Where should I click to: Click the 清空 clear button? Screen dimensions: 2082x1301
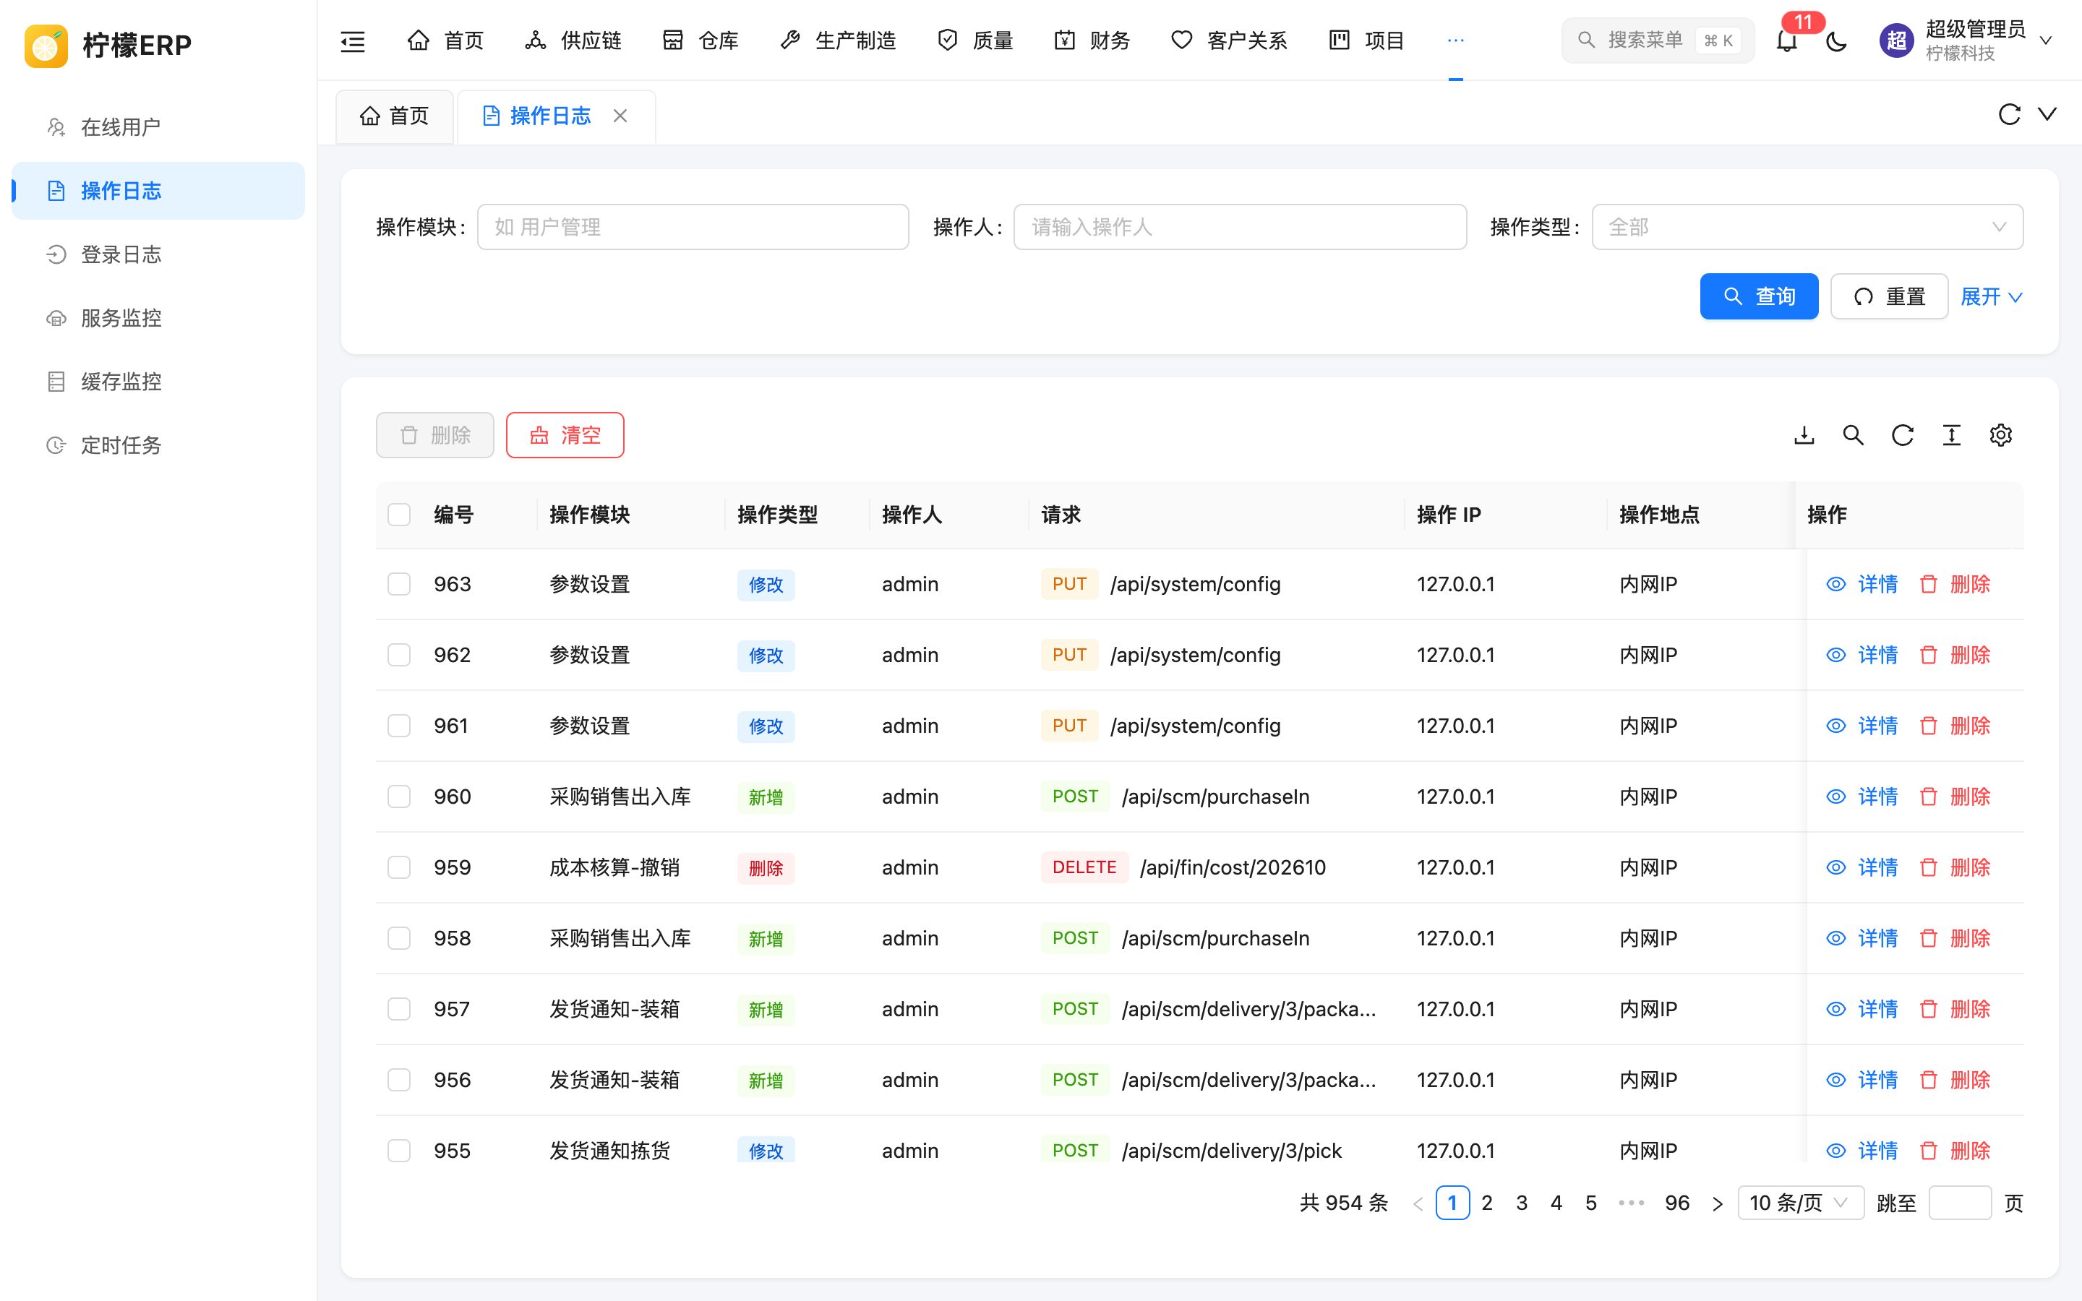(565, 435)
